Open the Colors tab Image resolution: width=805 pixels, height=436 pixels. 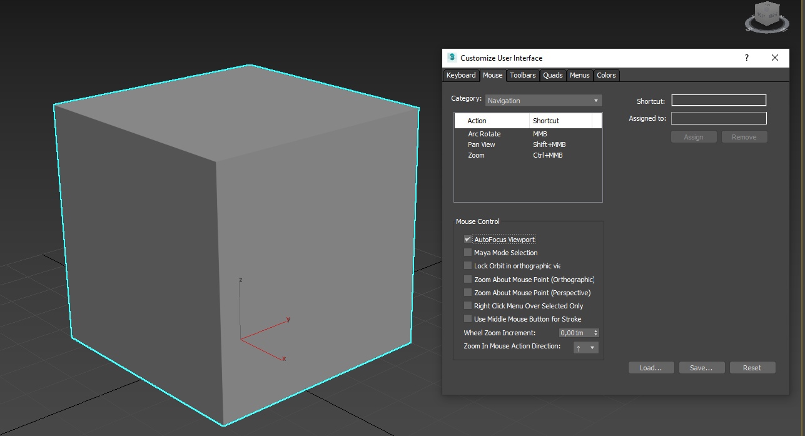[606, 75]
